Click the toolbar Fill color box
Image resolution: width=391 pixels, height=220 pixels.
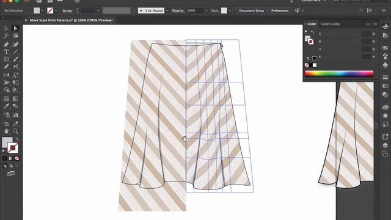7,142
